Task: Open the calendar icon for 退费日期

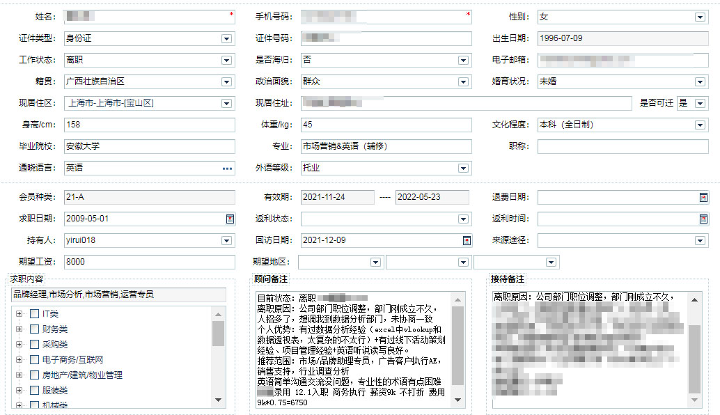Action: click(703, 197)
